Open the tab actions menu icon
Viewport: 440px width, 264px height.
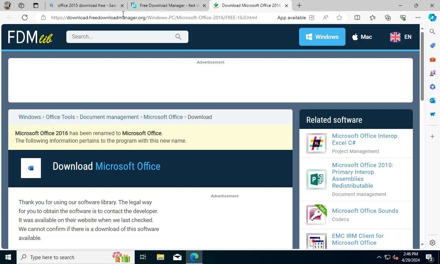[x=36, y=5]
